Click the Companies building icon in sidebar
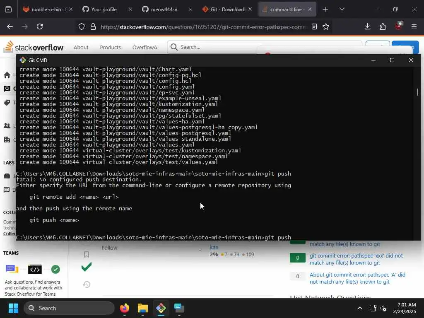 point(7,140)
